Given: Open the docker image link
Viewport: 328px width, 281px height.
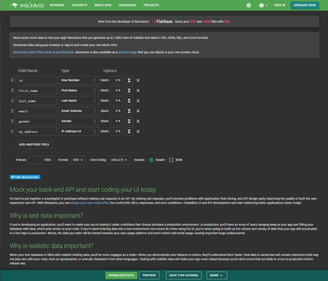Looking at the screenshot, I should pyautogui.click(x=128, y=52).
